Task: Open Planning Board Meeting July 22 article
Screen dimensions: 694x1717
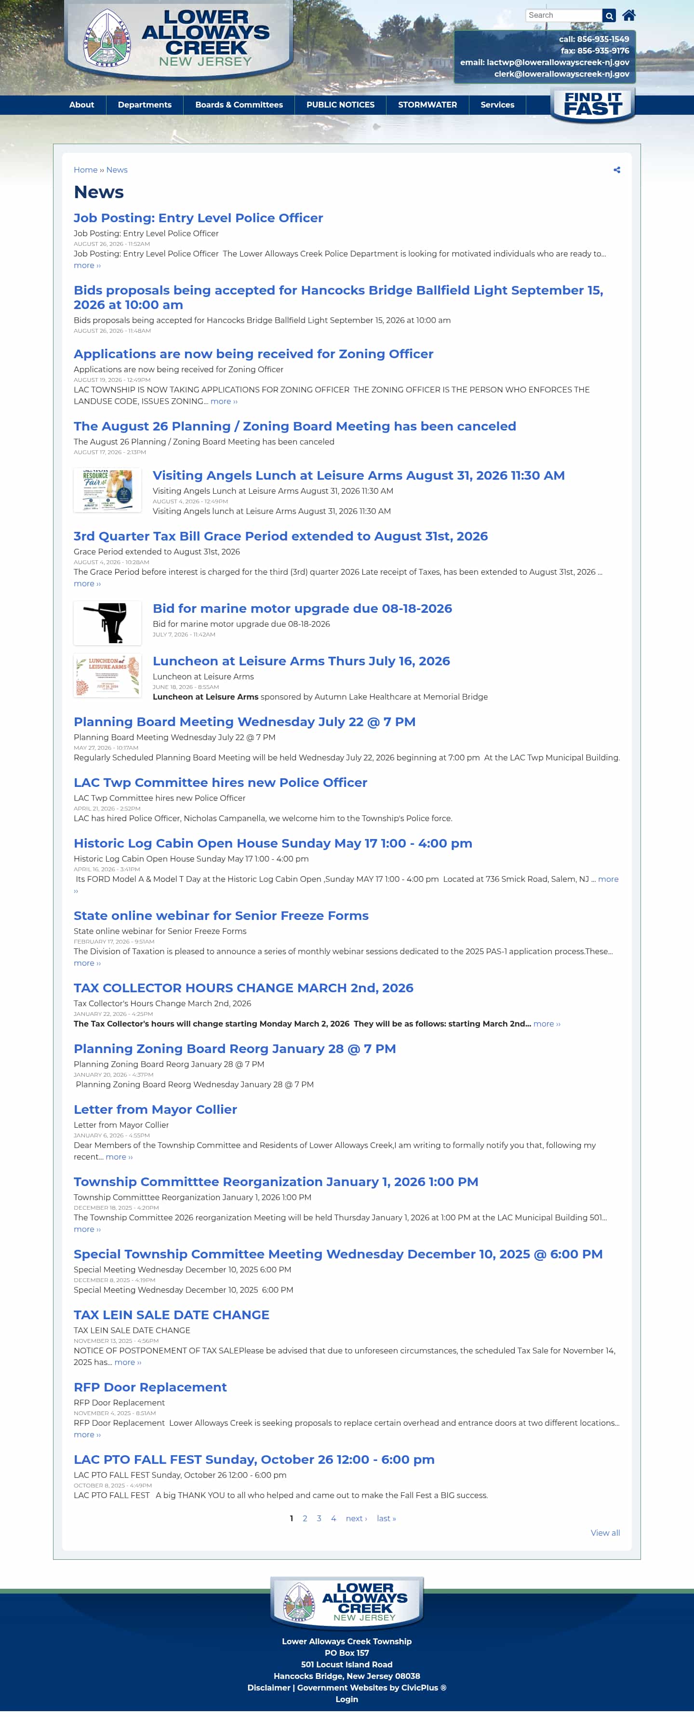Action: point(244,722)
